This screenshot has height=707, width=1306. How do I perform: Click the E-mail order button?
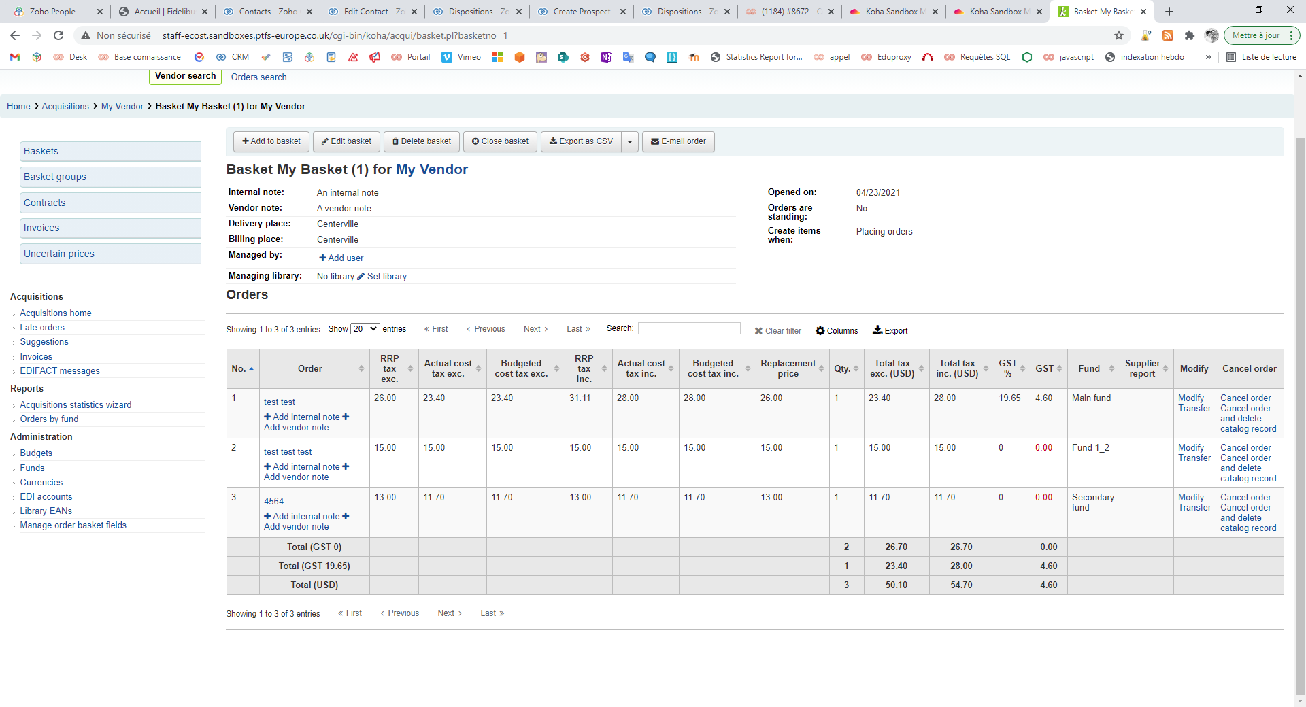[x=677, y=141]
